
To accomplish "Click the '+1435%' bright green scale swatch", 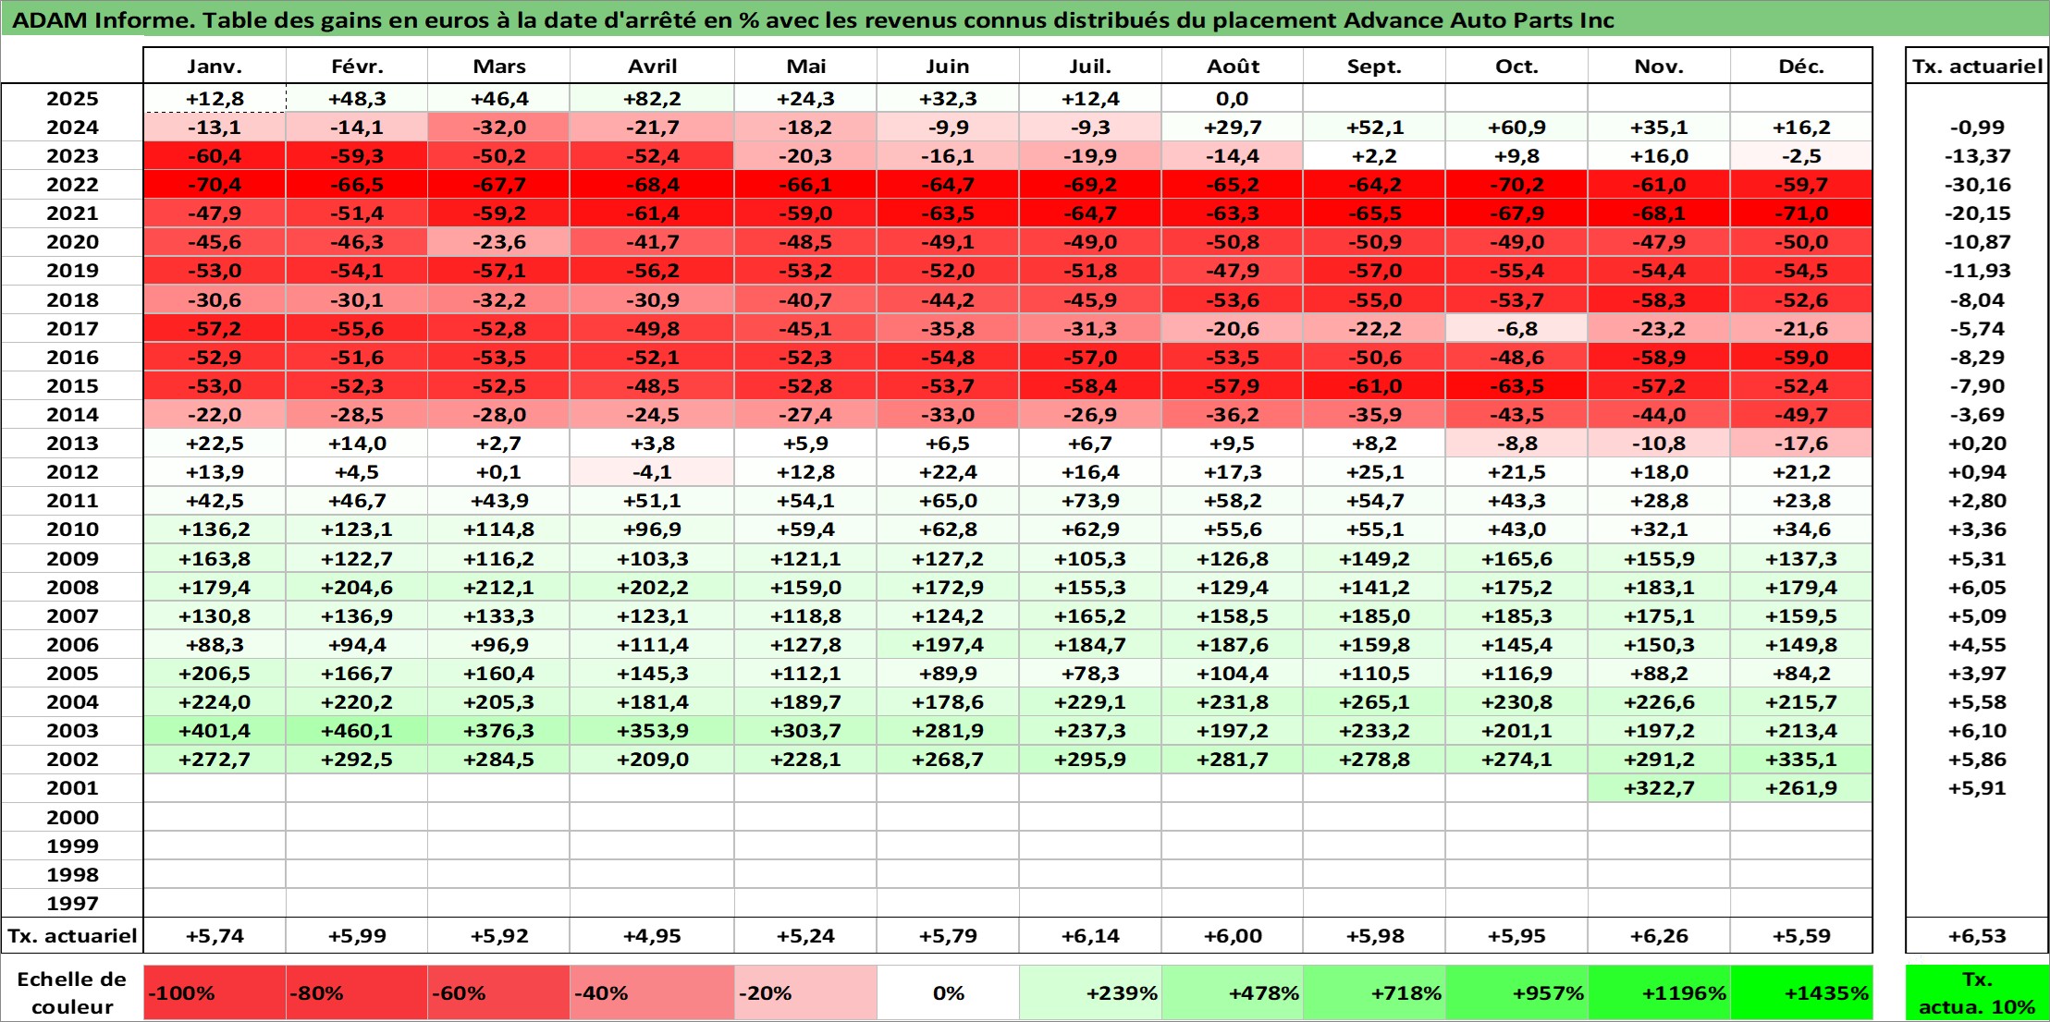I will 1801,992.
